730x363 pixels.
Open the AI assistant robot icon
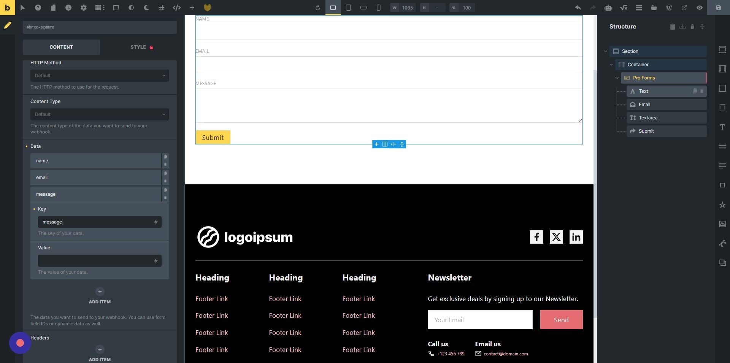tap(608, 8)
